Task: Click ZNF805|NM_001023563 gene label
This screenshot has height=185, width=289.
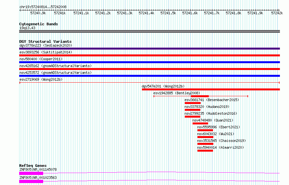Action: click(x=38, y=178)
